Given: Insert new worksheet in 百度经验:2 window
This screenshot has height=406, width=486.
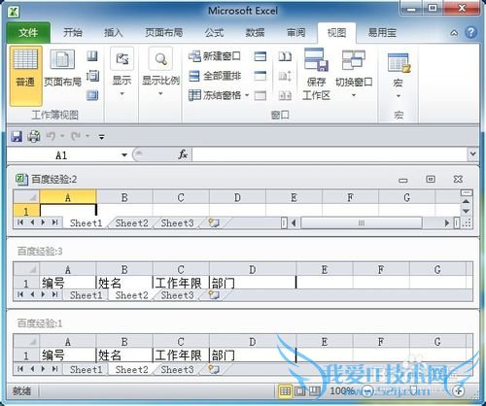Looking at the screenshot, I should (214, 223).
